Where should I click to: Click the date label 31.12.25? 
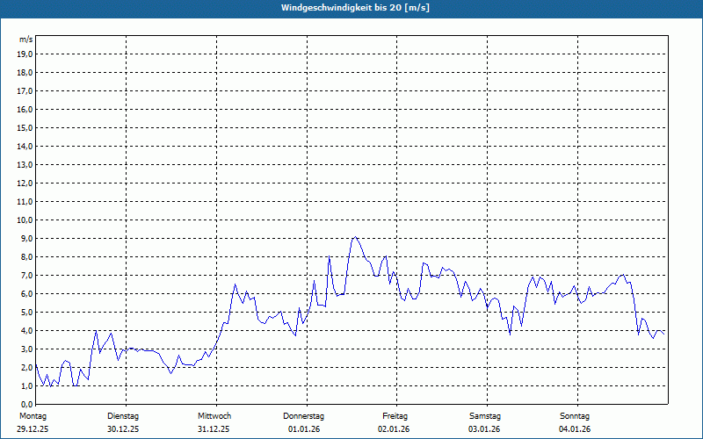click(214, 428)
